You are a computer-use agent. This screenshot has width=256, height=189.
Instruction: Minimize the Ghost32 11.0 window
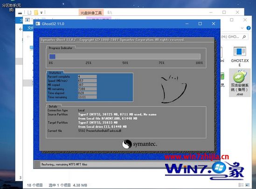187,24
